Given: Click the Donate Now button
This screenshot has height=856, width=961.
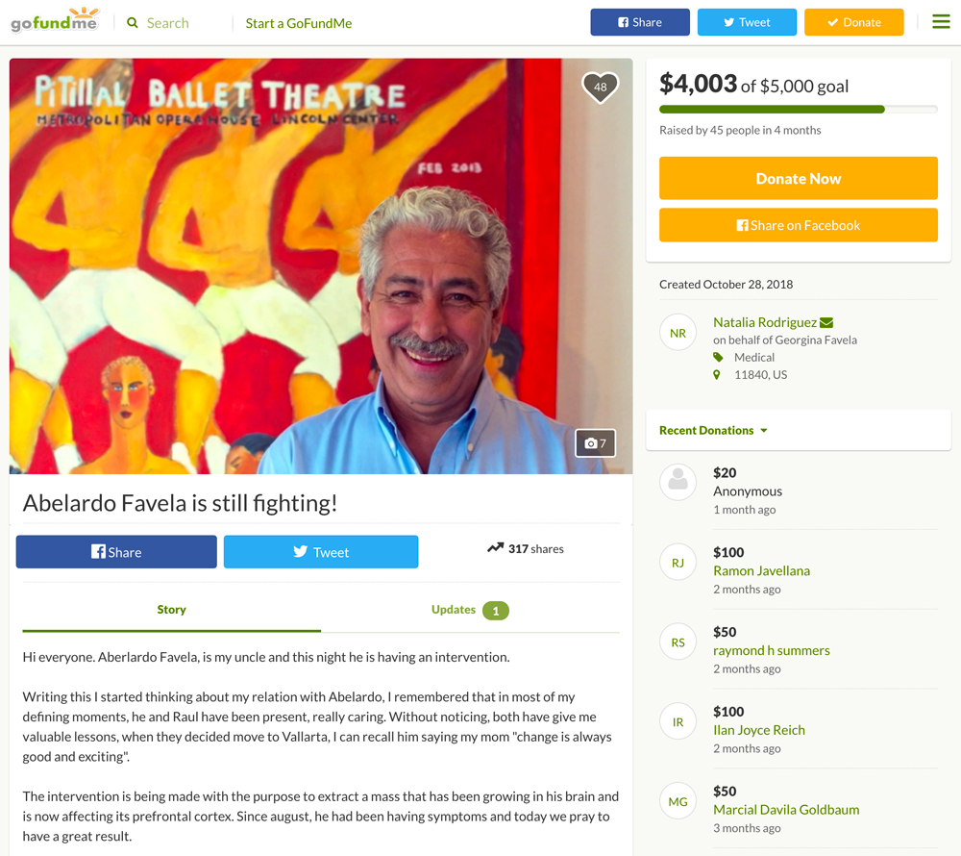Looking at the screenshot, I should 798,179.
